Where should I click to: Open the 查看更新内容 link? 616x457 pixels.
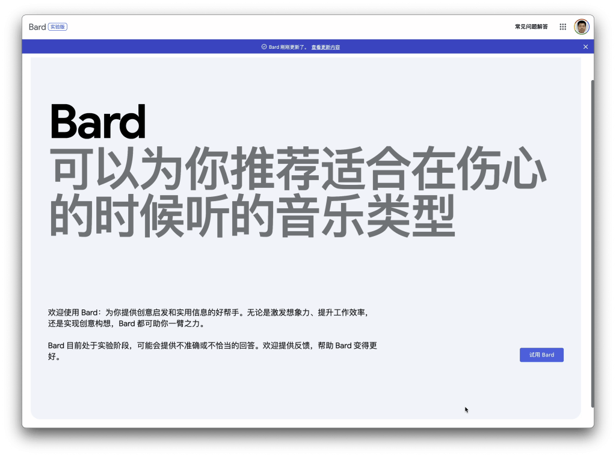[x=325, y=47]
